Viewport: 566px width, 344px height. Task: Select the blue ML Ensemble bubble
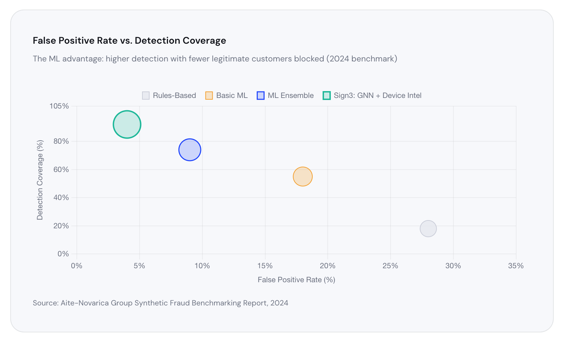point(190,150)
